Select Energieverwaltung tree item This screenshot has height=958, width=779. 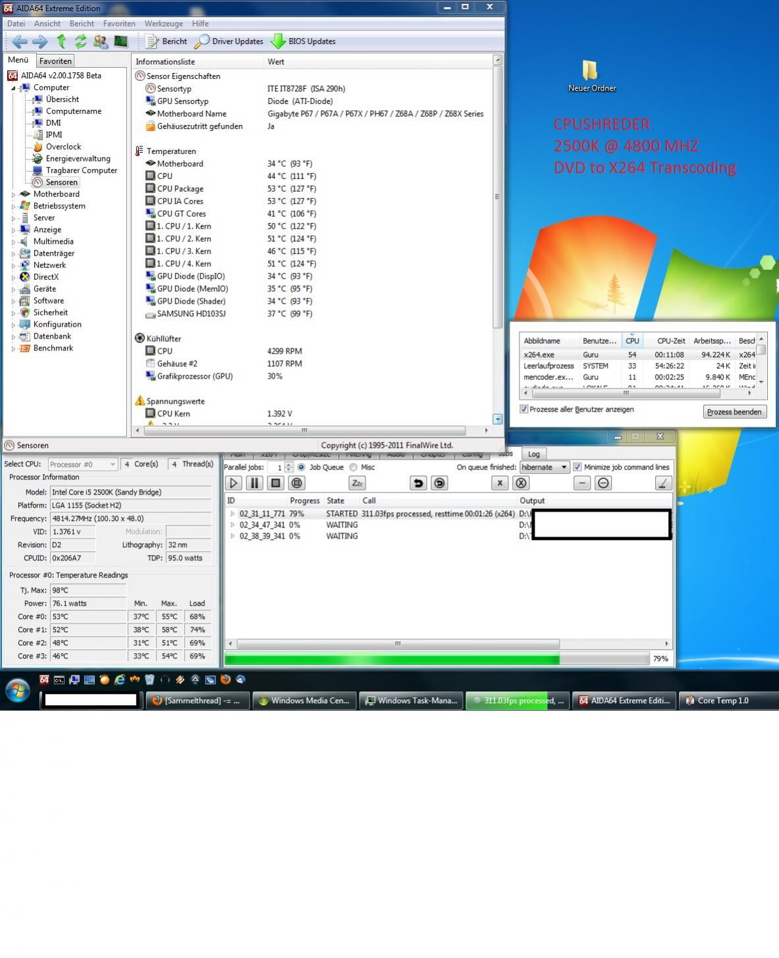(x=78, y=159)
